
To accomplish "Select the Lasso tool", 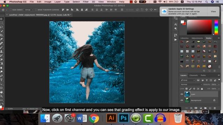I will coord(1,27).
